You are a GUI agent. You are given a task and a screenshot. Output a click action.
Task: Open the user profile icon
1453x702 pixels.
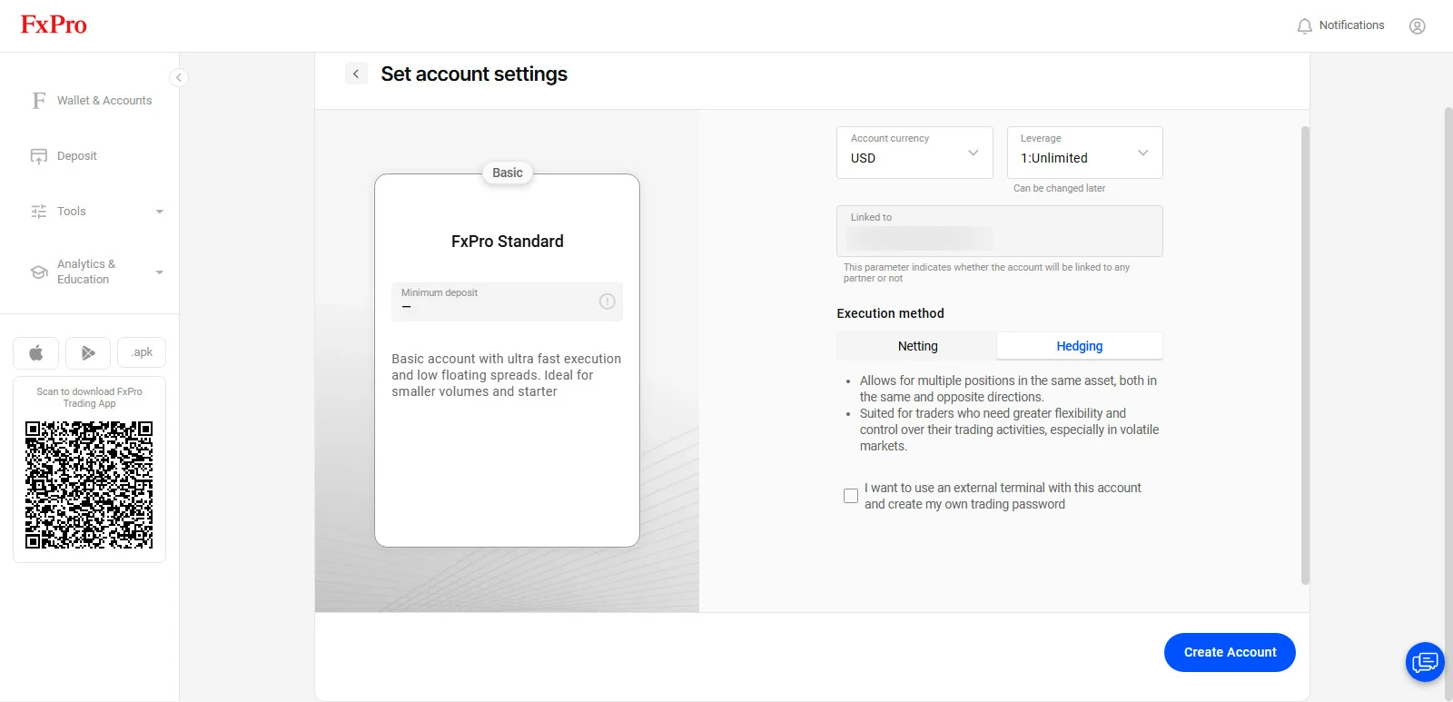[x=1417, y=26]
